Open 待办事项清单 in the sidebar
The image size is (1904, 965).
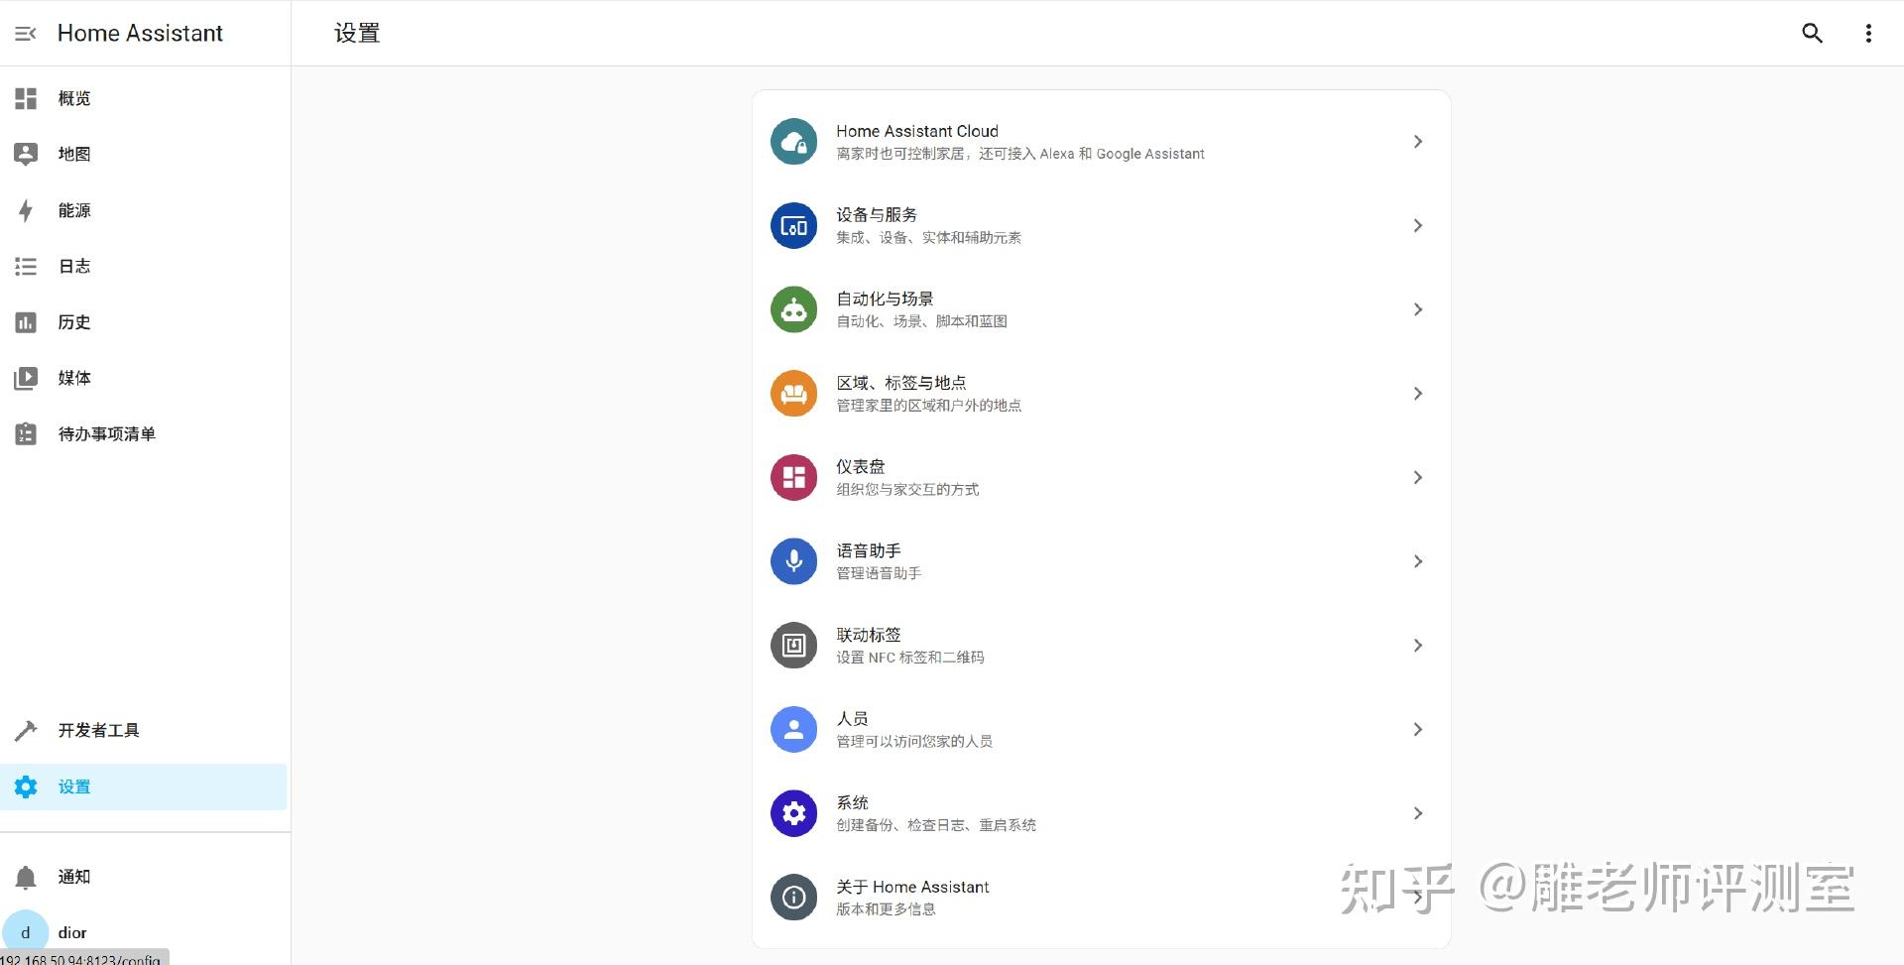coord(107,434)
